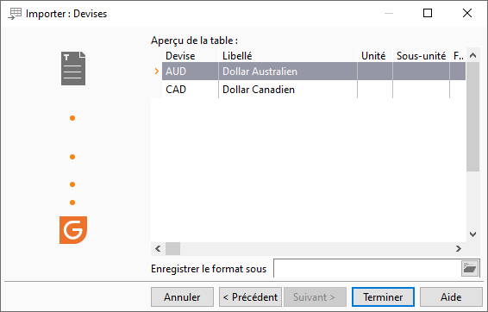Click the text file document icon
Viewport: 488px width, 312px height.
73,68
